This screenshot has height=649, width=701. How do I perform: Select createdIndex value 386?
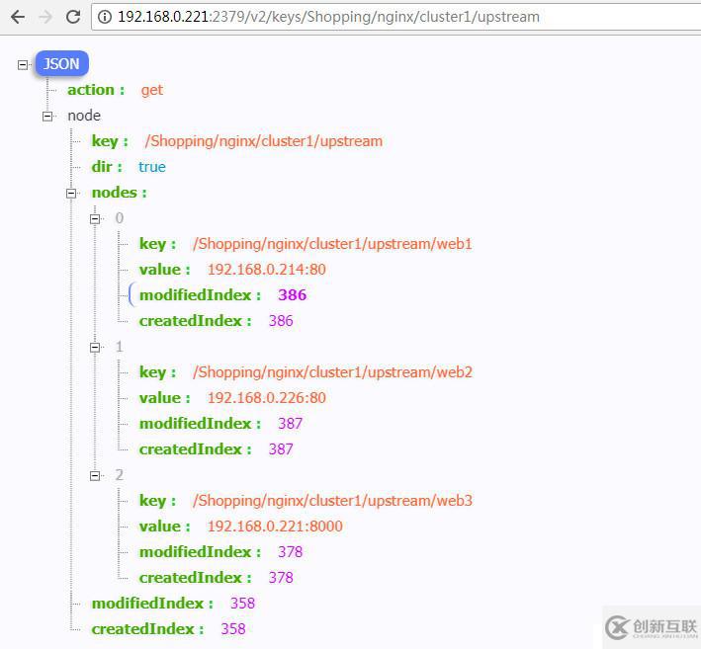[x=281, y=321]
